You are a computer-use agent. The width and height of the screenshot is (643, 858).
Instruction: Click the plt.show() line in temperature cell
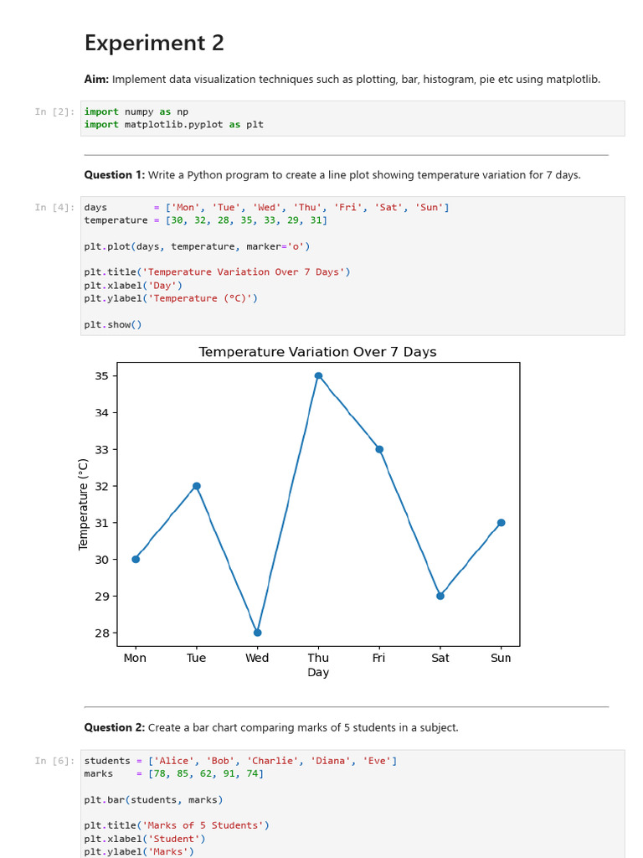pyautogui.click(x=113, y=324)
